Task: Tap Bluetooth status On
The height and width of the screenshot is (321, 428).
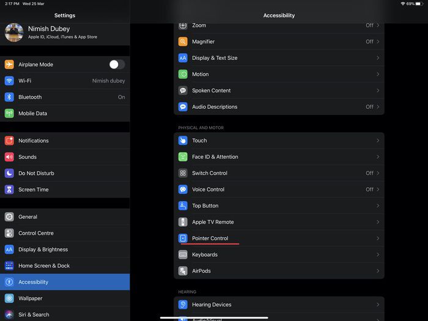Action: pos(122,97)
